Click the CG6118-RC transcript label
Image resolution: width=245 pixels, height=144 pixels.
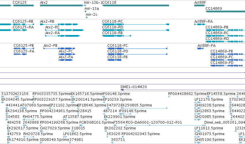coord(113,21)
